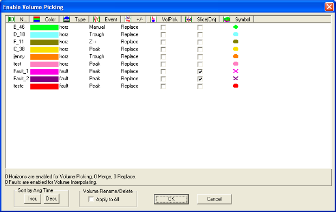Screen dimensions: 336x212
Task: Click Replace in the Fault_2 row
Action: 130,79
